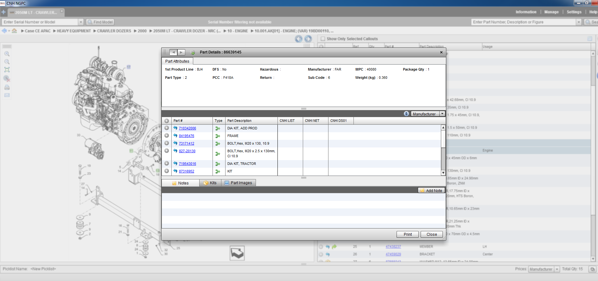The height and width of the screenshot is (281, 598).
Task: Open the Manage menu
Action: (x=551, y=12)
